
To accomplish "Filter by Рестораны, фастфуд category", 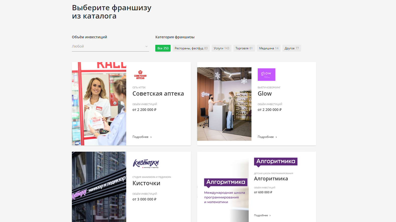I will coord(191,48).
